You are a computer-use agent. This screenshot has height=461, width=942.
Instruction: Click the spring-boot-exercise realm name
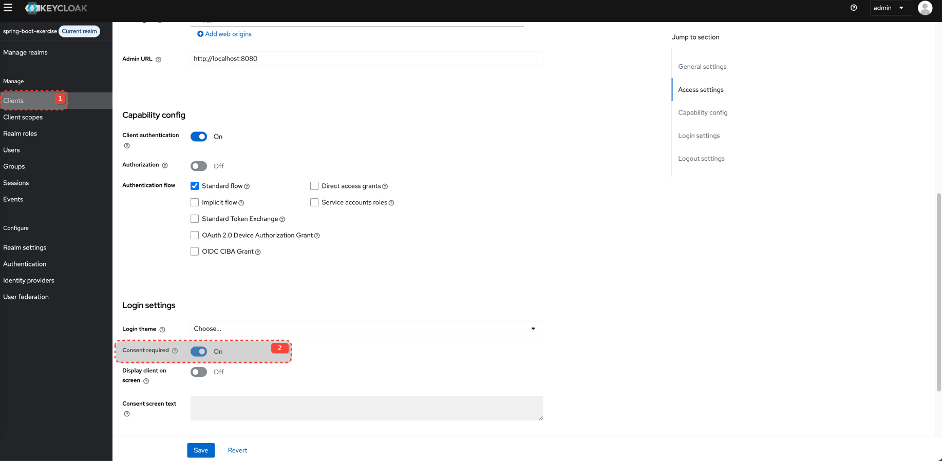point(30,31)
